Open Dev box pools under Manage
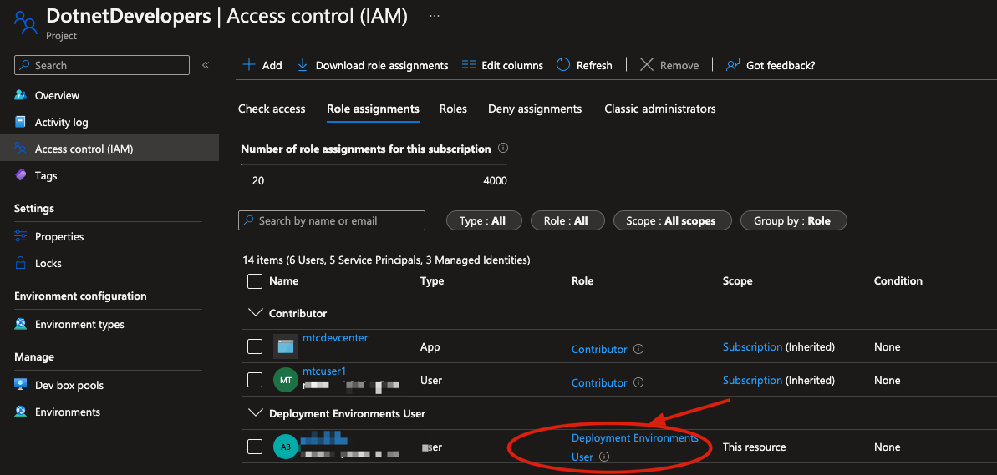The image size is (997, 475). pyautogui.click(x=69, y=385)
